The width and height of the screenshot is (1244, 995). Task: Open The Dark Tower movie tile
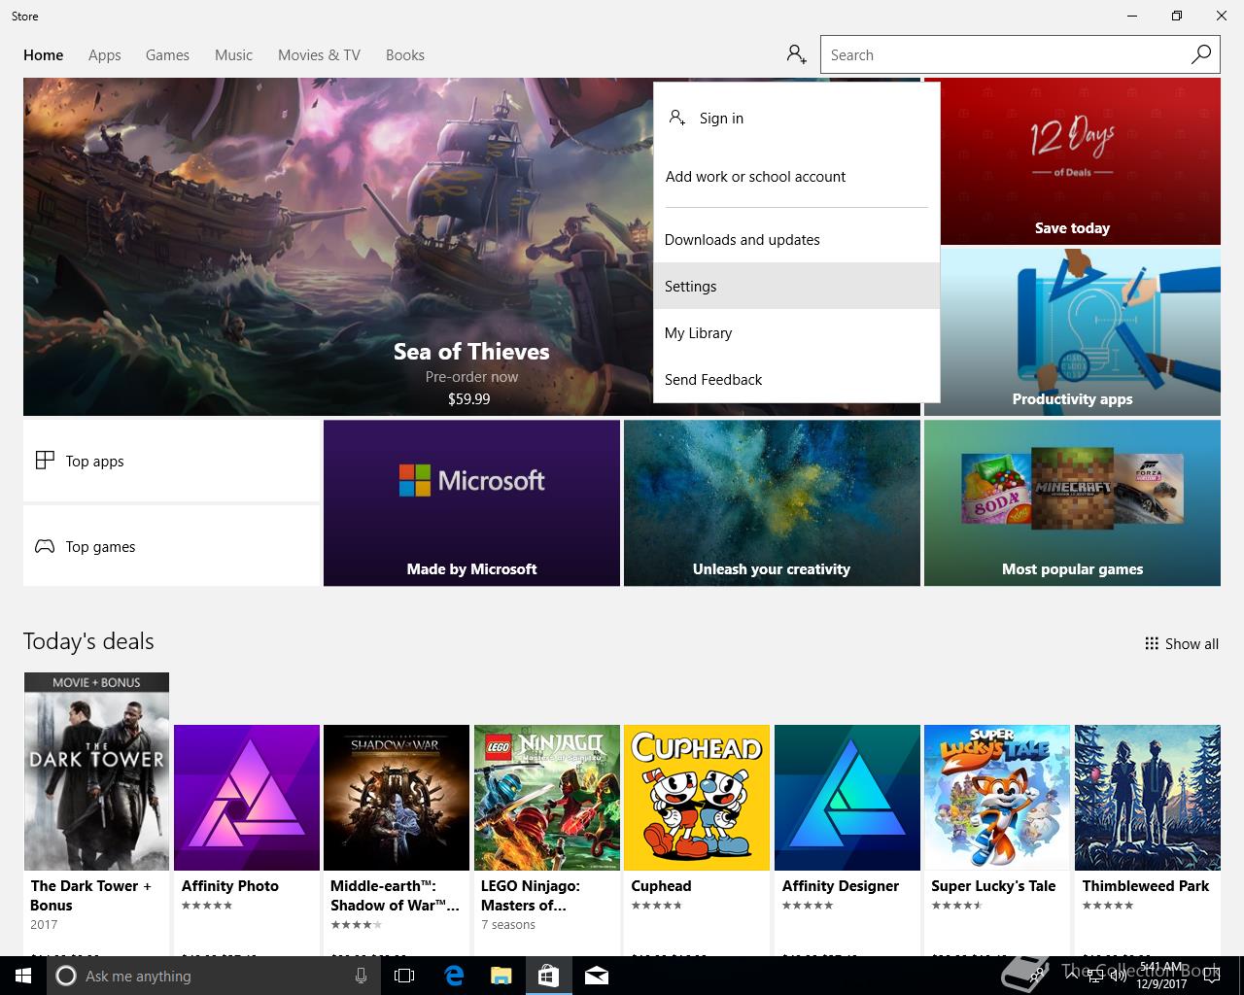click(x=96, y=813)
